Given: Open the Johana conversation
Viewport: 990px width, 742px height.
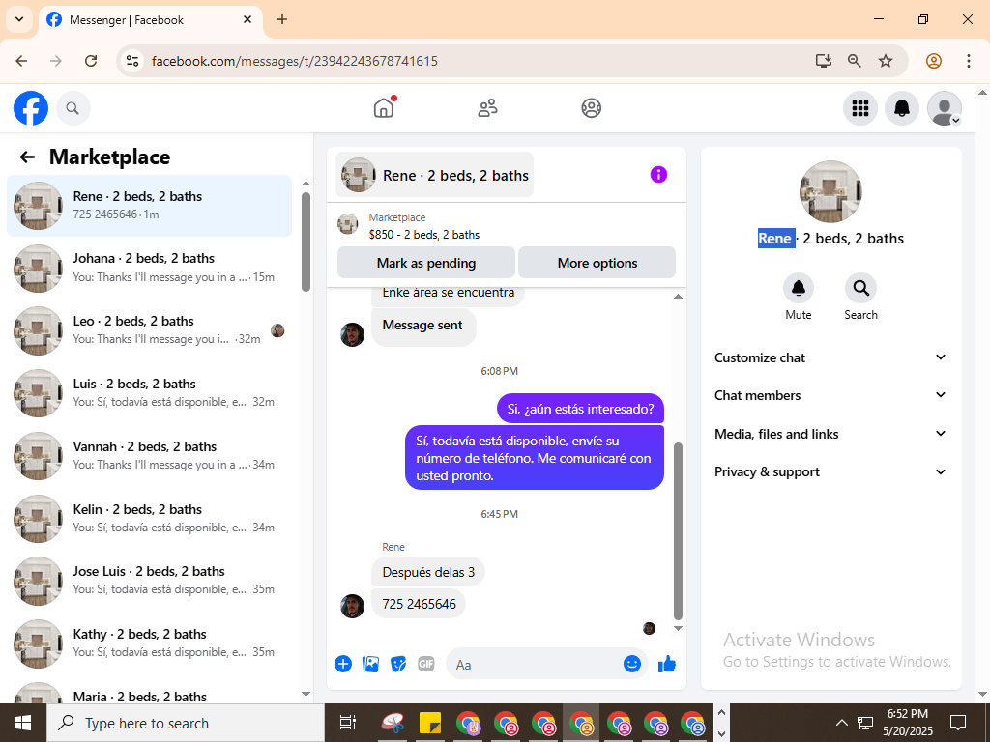Looking at the screenshot, I should click(149, 269).
